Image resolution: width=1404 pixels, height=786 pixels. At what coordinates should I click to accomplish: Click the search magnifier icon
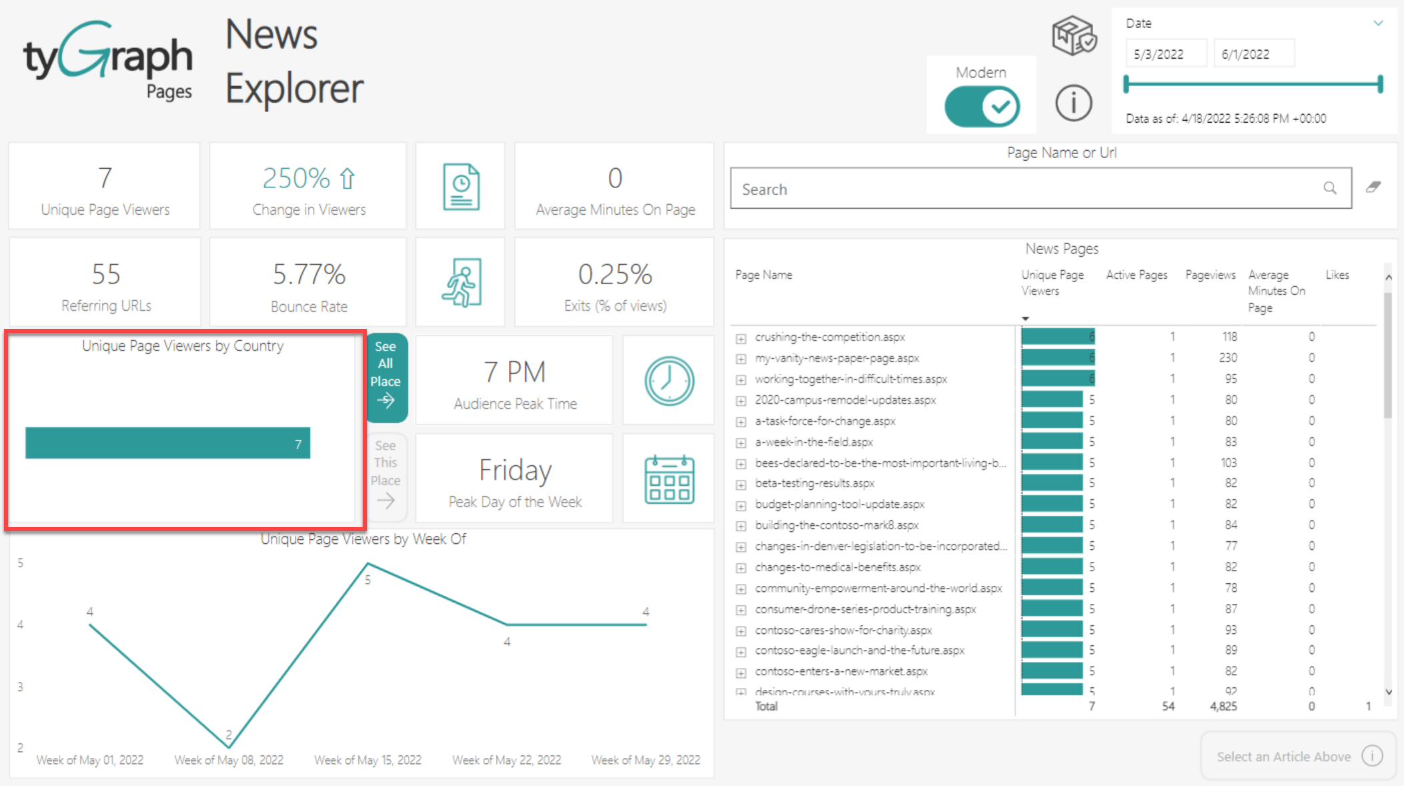tap(1329, 188)
